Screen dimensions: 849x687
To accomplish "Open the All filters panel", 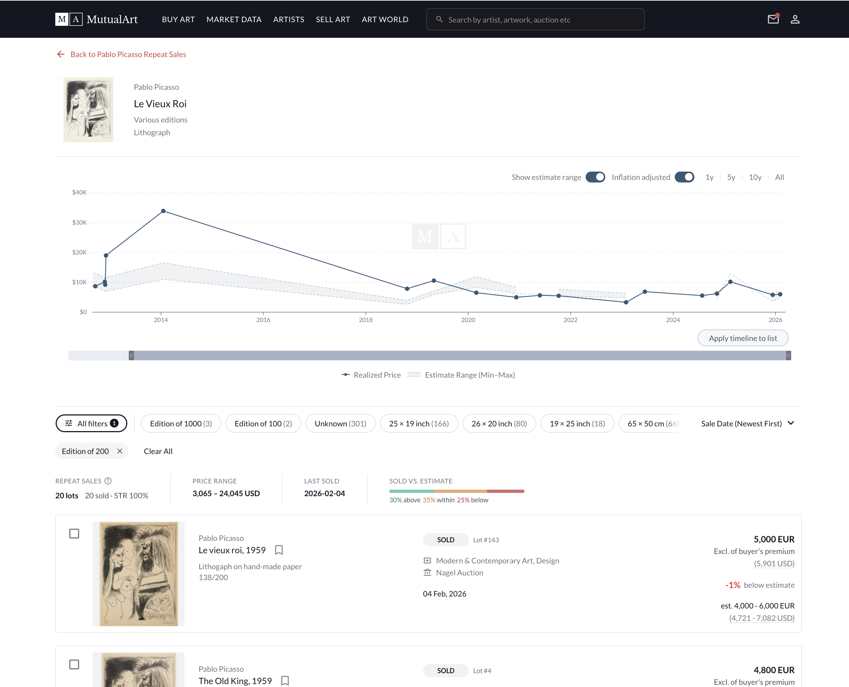I will [x=91, y=423].
